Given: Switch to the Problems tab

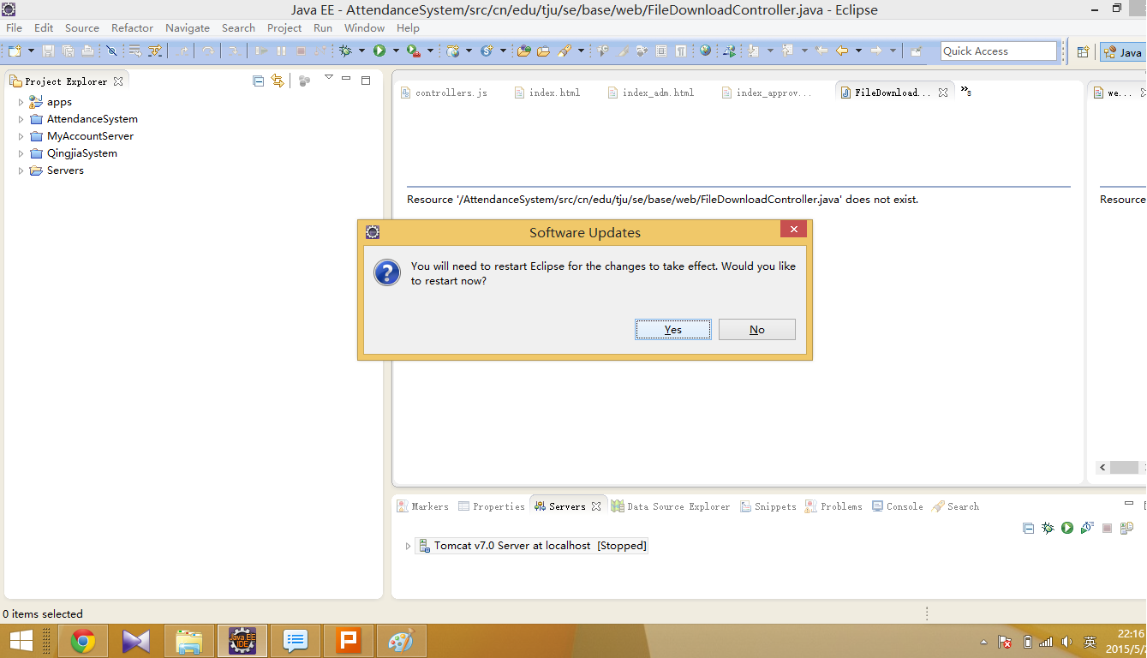Looking at the screenshot, I should pyautogui.click(x=833, y=506).
